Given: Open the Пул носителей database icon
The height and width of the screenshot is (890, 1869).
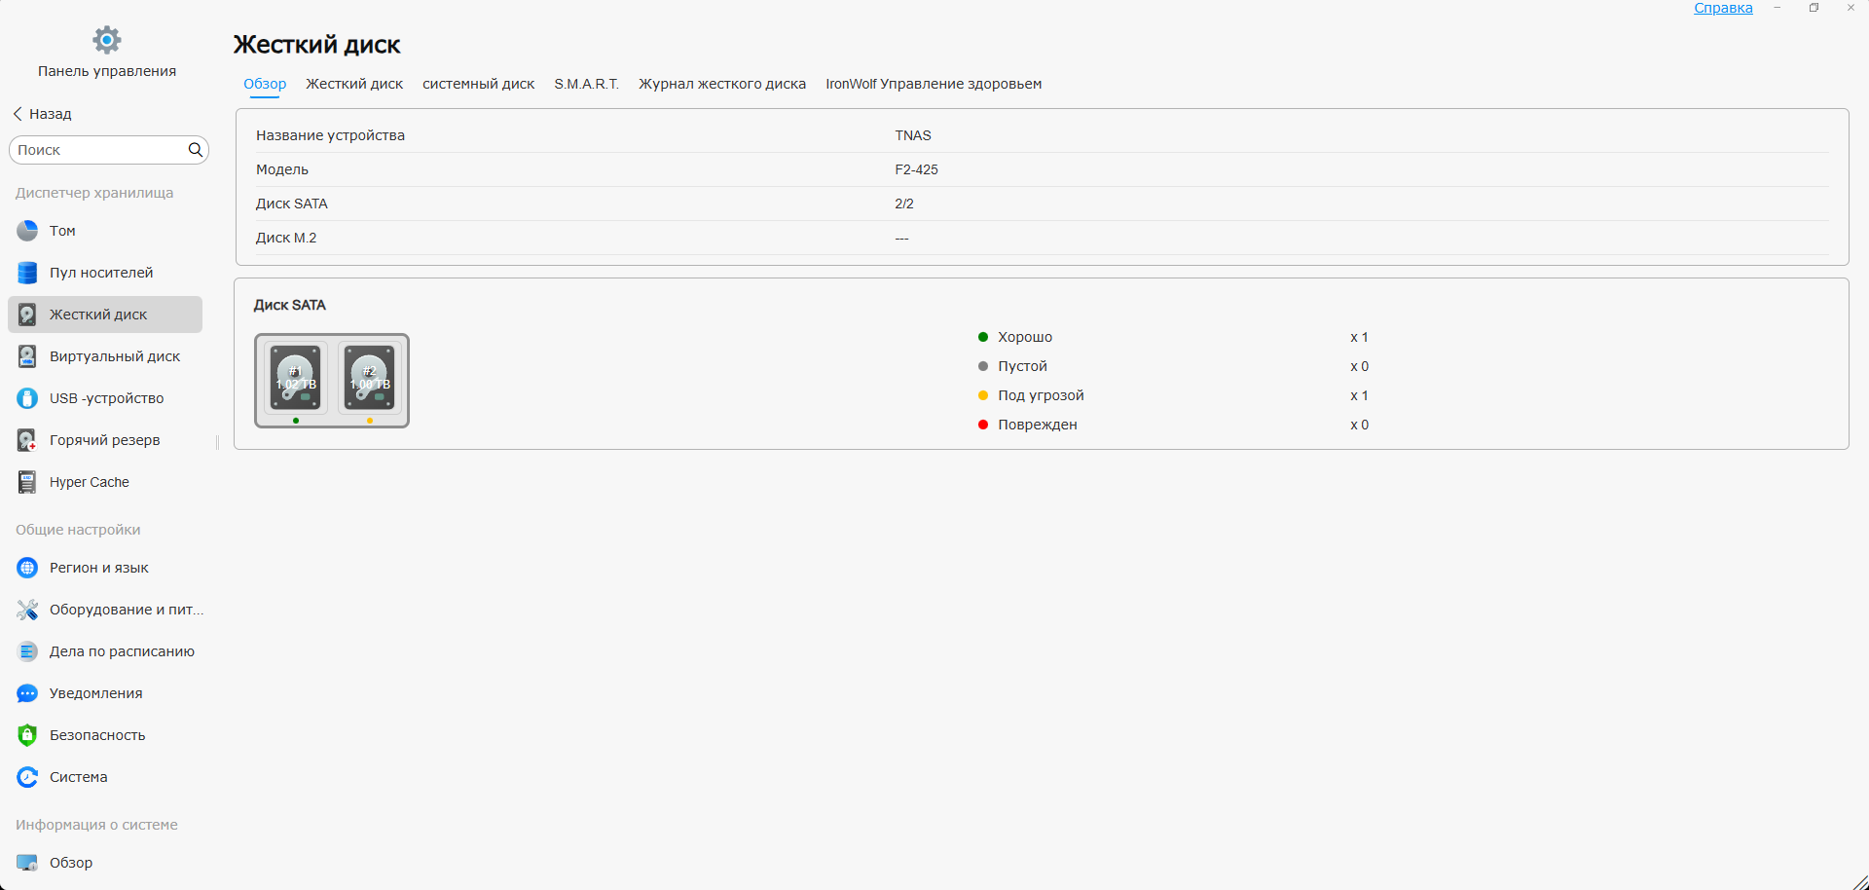Looking at the screenshot, I should coord(27,273).
